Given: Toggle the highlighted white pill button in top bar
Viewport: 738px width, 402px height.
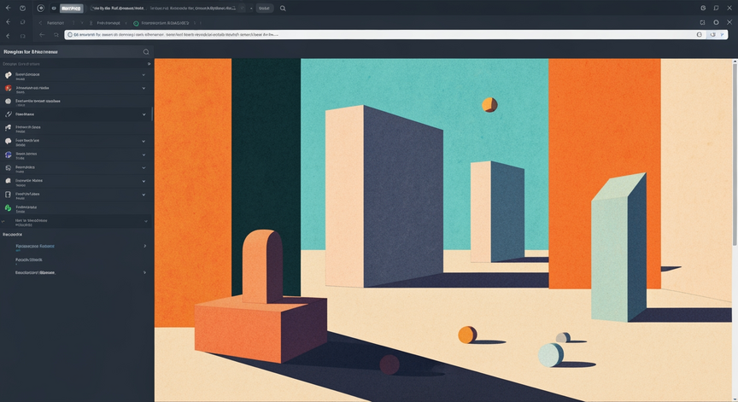Looking at the screenshot, I should 71,8.
